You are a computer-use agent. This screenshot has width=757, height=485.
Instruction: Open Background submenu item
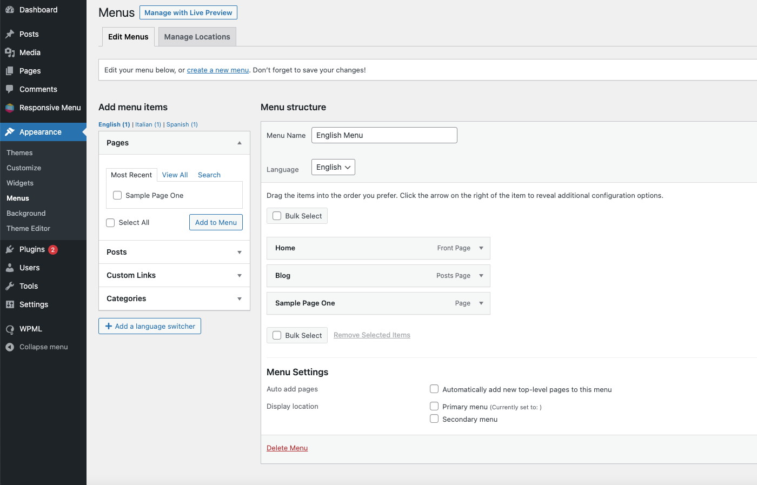26,213
